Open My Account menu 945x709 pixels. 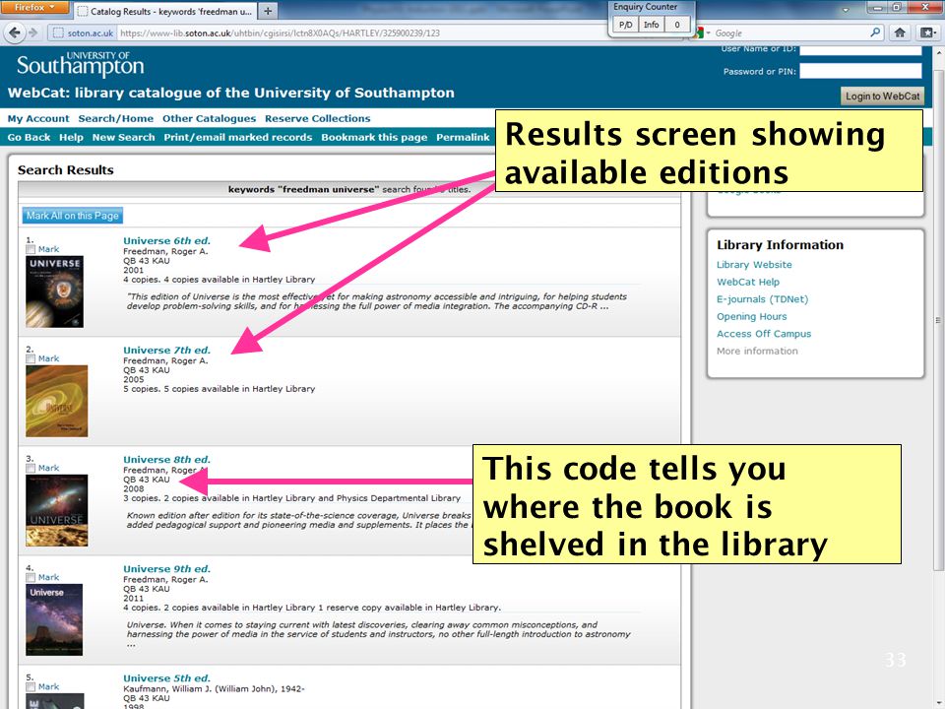point(38,119)
